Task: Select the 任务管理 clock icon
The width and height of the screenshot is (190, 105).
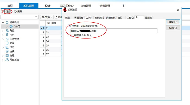Action: pyautogui.click(x=7, y=39)
